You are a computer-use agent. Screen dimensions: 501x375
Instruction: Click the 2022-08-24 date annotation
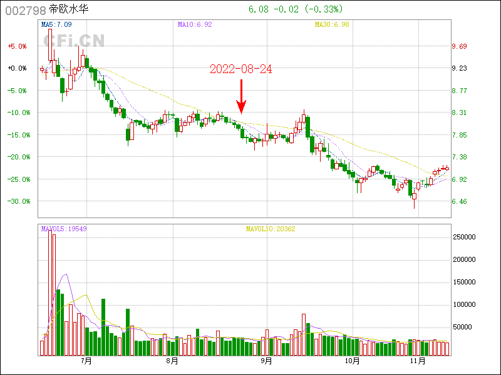(241, 69)
